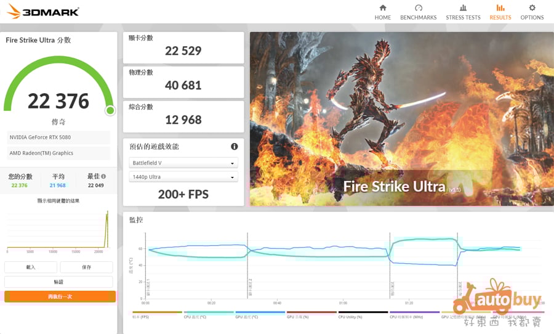This screenshot has width=554, height=334.
Task: Click the Stress Tests bar chart icon
Action: click(463, 8)
